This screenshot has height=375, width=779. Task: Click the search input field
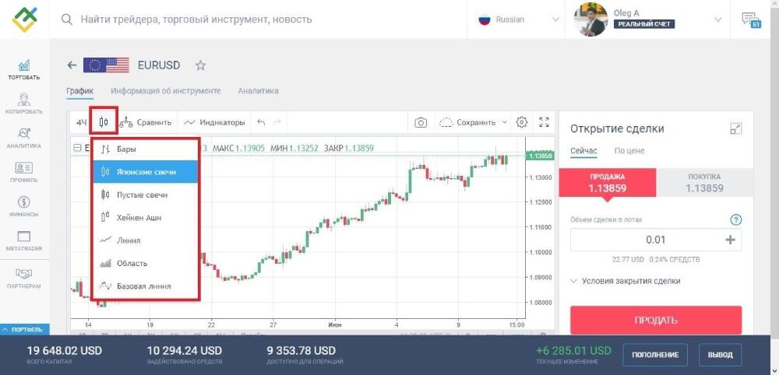[x=196, y=20]
